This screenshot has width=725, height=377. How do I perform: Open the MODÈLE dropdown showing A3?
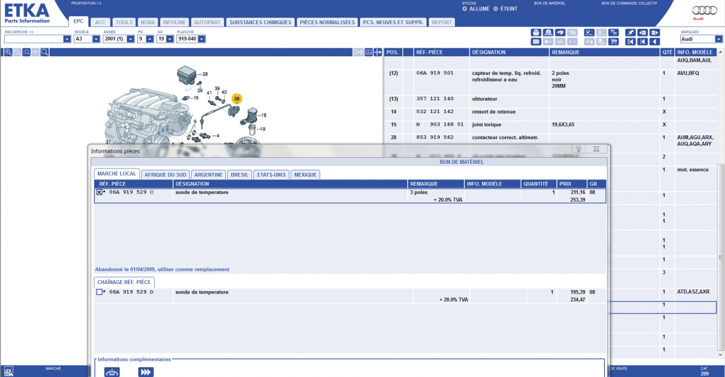point(95,39)
